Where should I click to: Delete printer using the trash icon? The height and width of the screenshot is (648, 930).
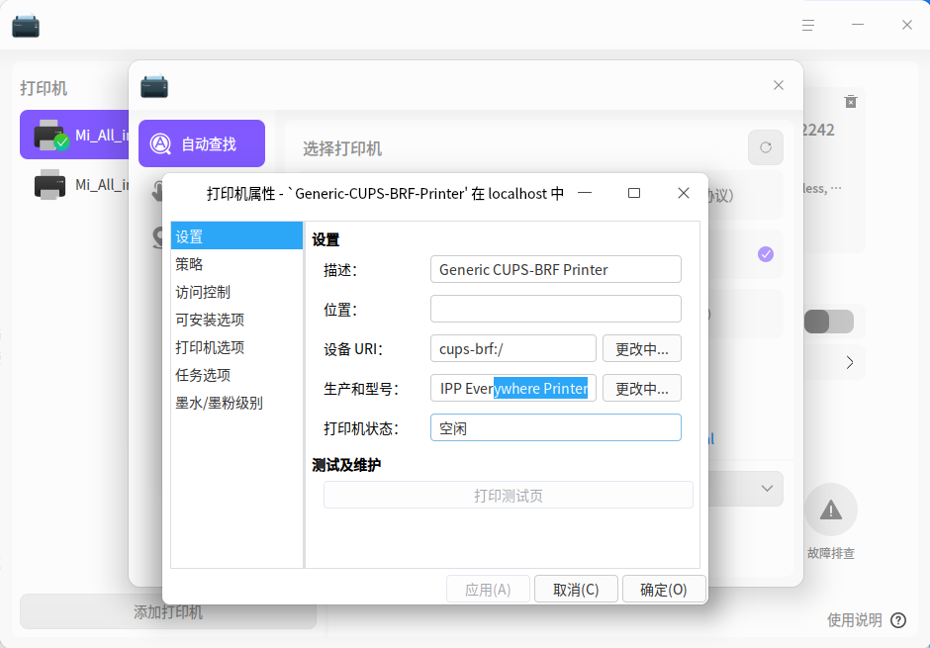click(851, 101)
